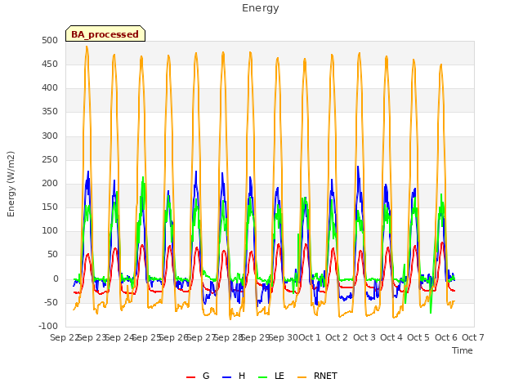Click the -50 y-axis tick label
The height and width of the screenshot is (392, 523).
click(x=50, y=303)
